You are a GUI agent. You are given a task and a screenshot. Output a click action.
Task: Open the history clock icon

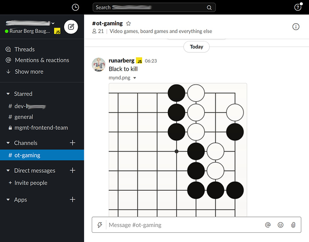tap(75, 7)
